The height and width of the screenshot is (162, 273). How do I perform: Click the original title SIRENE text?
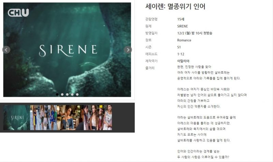click(x=183, y=26)
